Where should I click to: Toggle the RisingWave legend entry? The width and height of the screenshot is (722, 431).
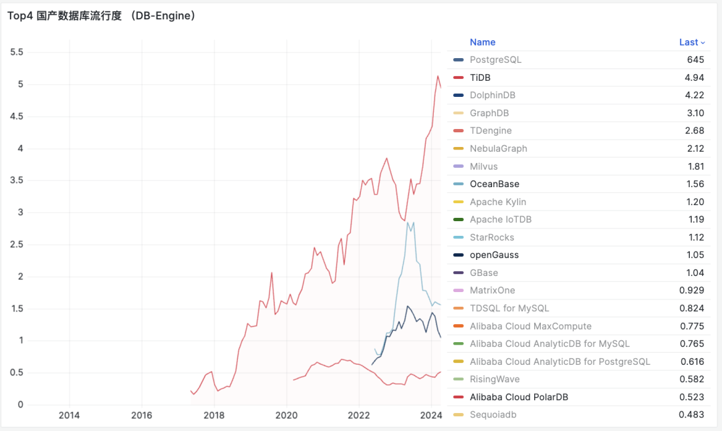(494, 380)
